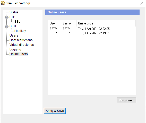Open the SSL settings under FTP
This screenshot has height=123, width=146.
[17, 22]
